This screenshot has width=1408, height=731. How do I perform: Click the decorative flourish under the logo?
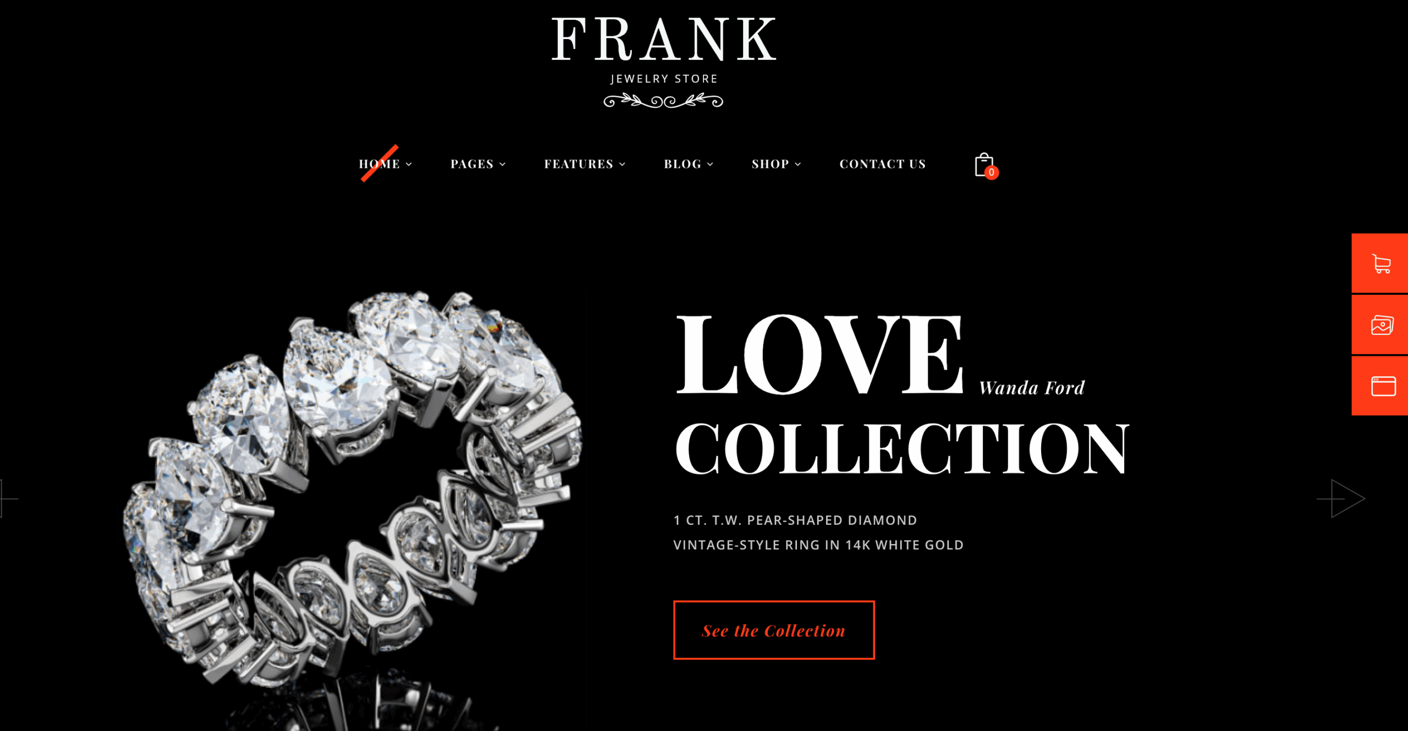663,101
